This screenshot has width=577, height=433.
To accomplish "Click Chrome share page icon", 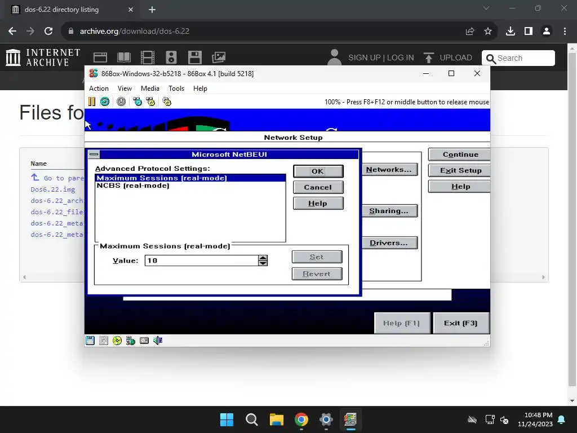I will 470,32.
